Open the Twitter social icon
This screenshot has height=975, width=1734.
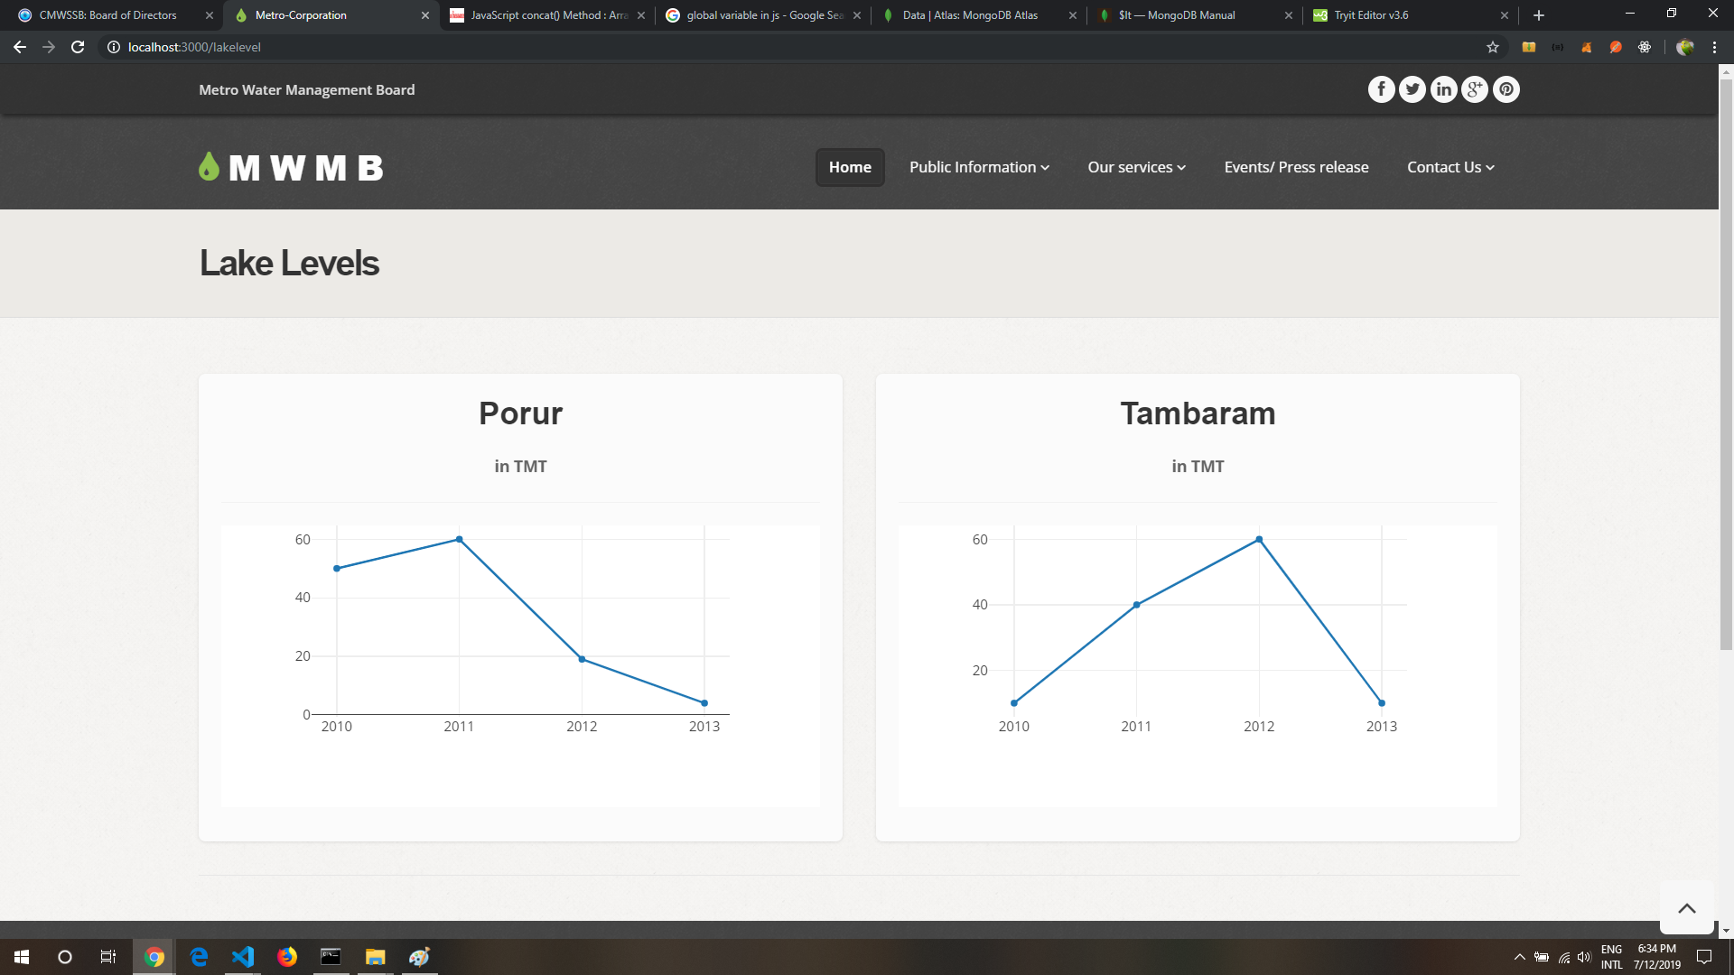(x=1412, y=89)
